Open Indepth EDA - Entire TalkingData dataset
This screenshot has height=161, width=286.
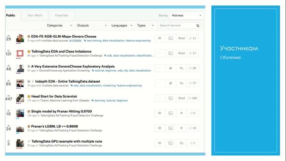point(67,81)
